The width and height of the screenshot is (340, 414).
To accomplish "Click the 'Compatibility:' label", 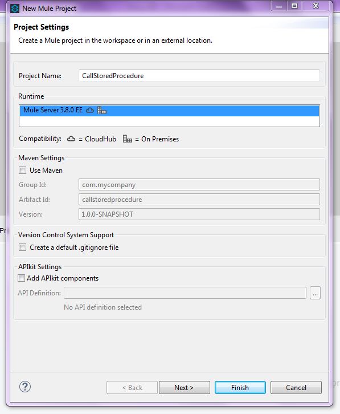I will tap(40, 139).
